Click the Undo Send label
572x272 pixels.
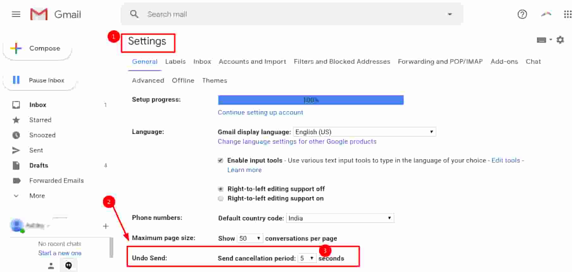coord(149,258)
